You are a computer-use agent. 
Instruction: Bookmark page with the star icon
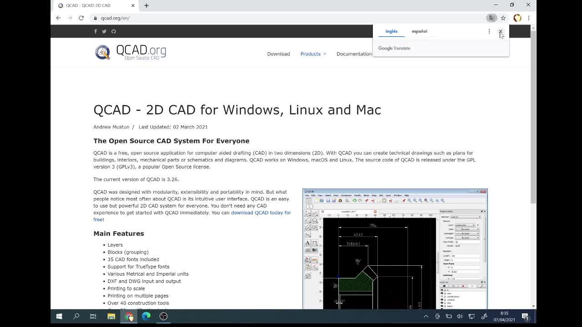pyautogui.click(x=503, y=18)
